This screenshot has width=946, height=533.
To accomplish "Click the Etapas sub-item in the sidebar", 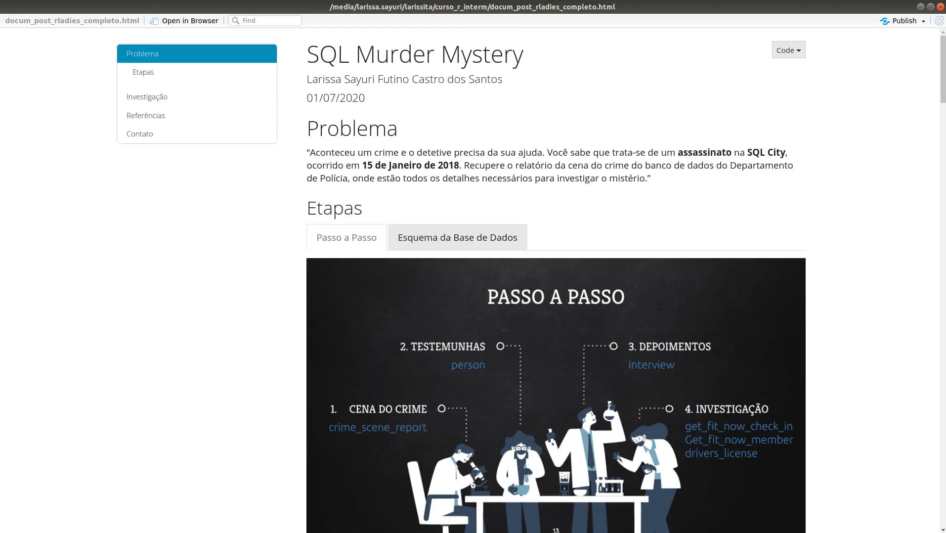I will (x=143, y=72).
